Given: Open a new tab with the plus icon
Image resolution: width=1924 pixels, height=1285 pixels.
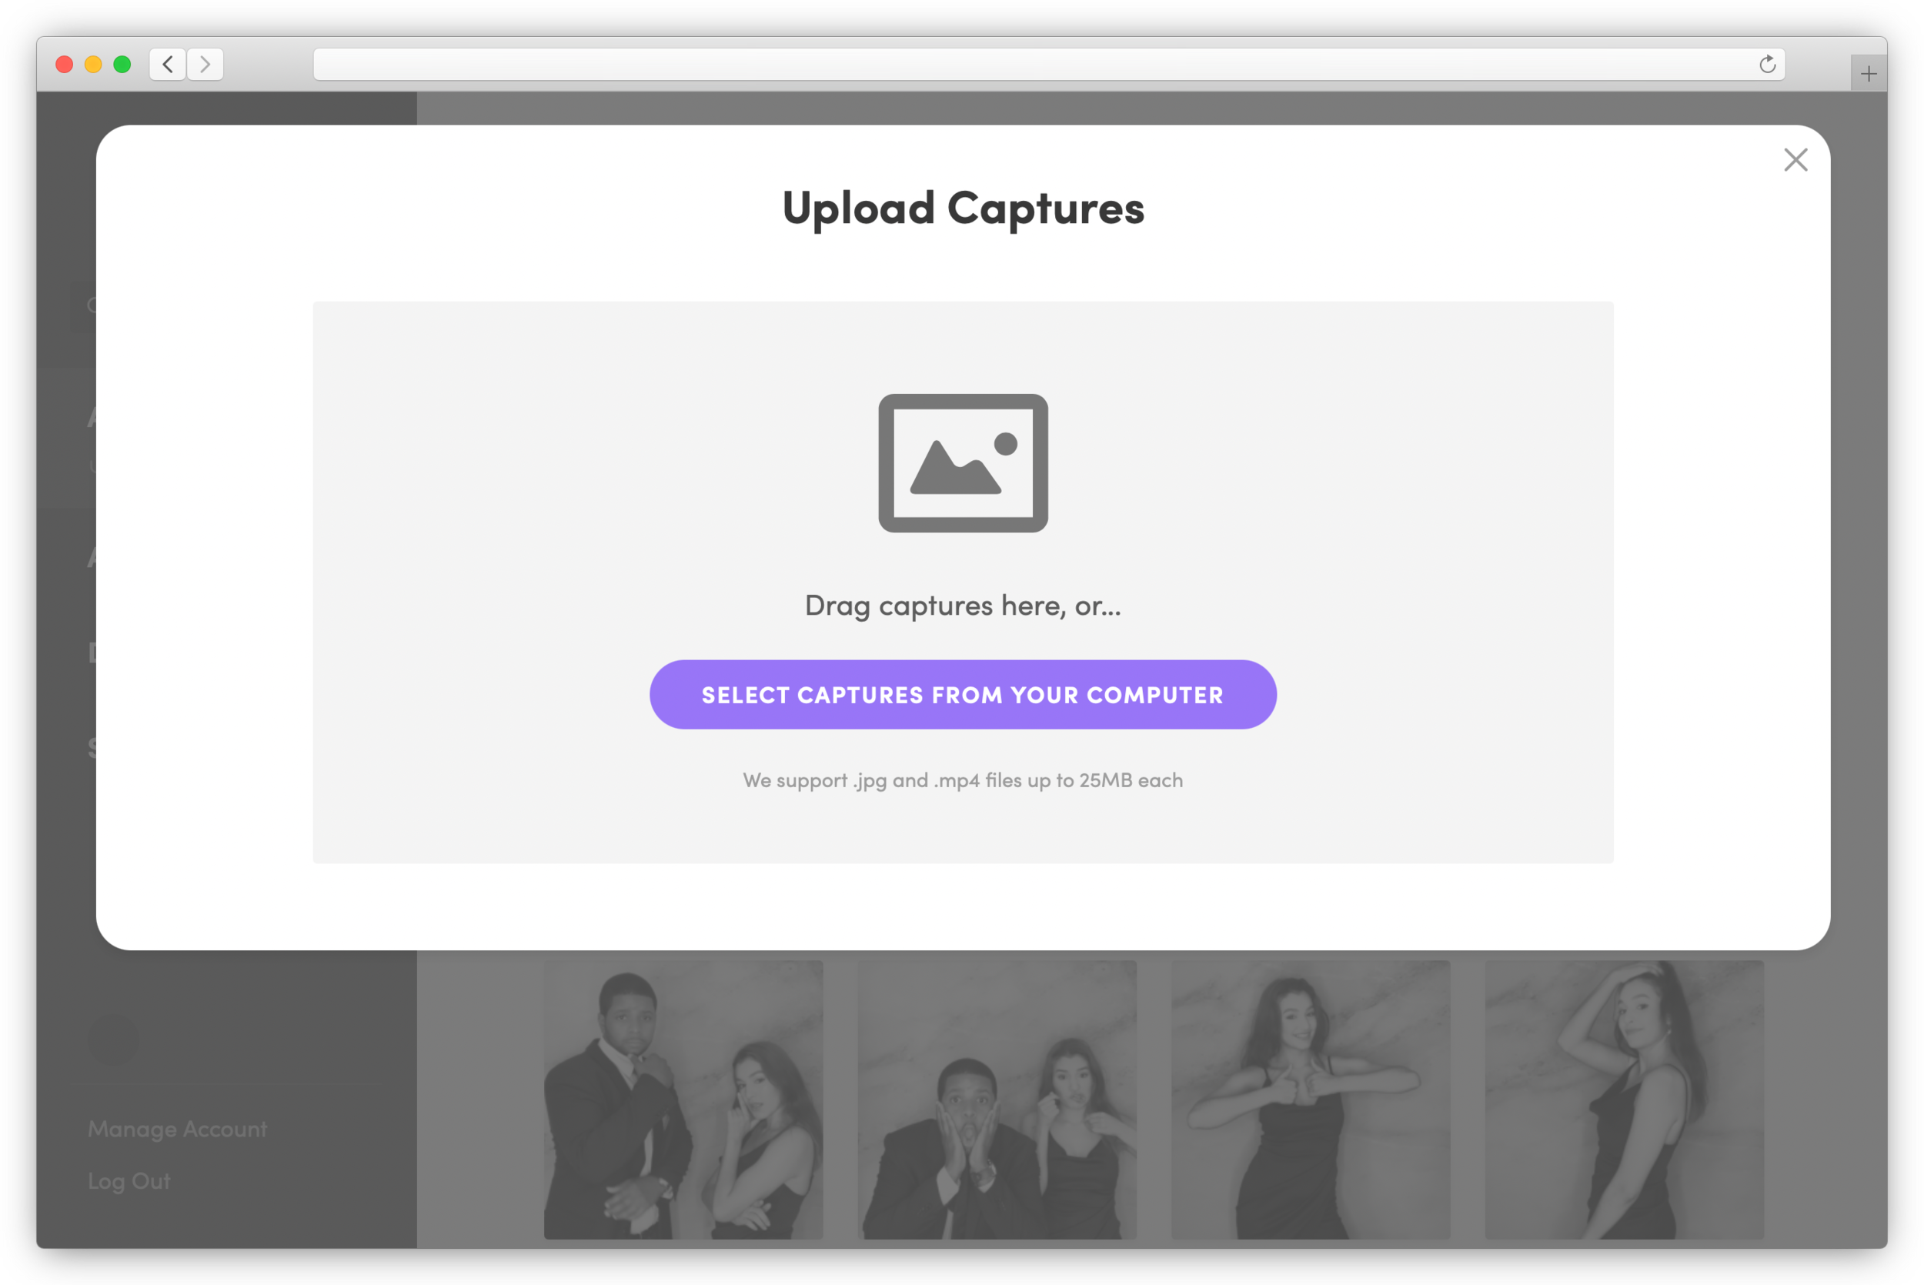Looking at the screenshot, I should 1869,75.
